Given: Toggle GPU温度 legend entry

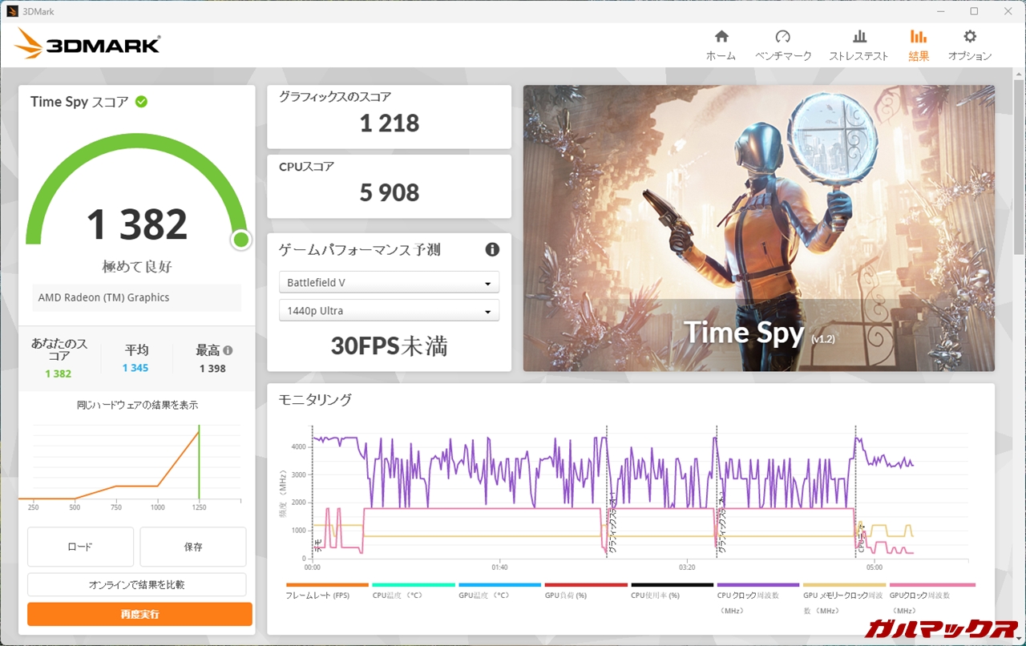Looking at the screenshot, I should tap(499, 591).
